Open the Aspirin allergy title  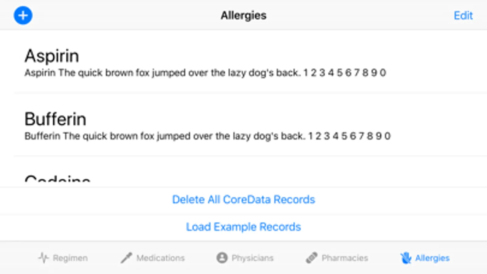52,56
